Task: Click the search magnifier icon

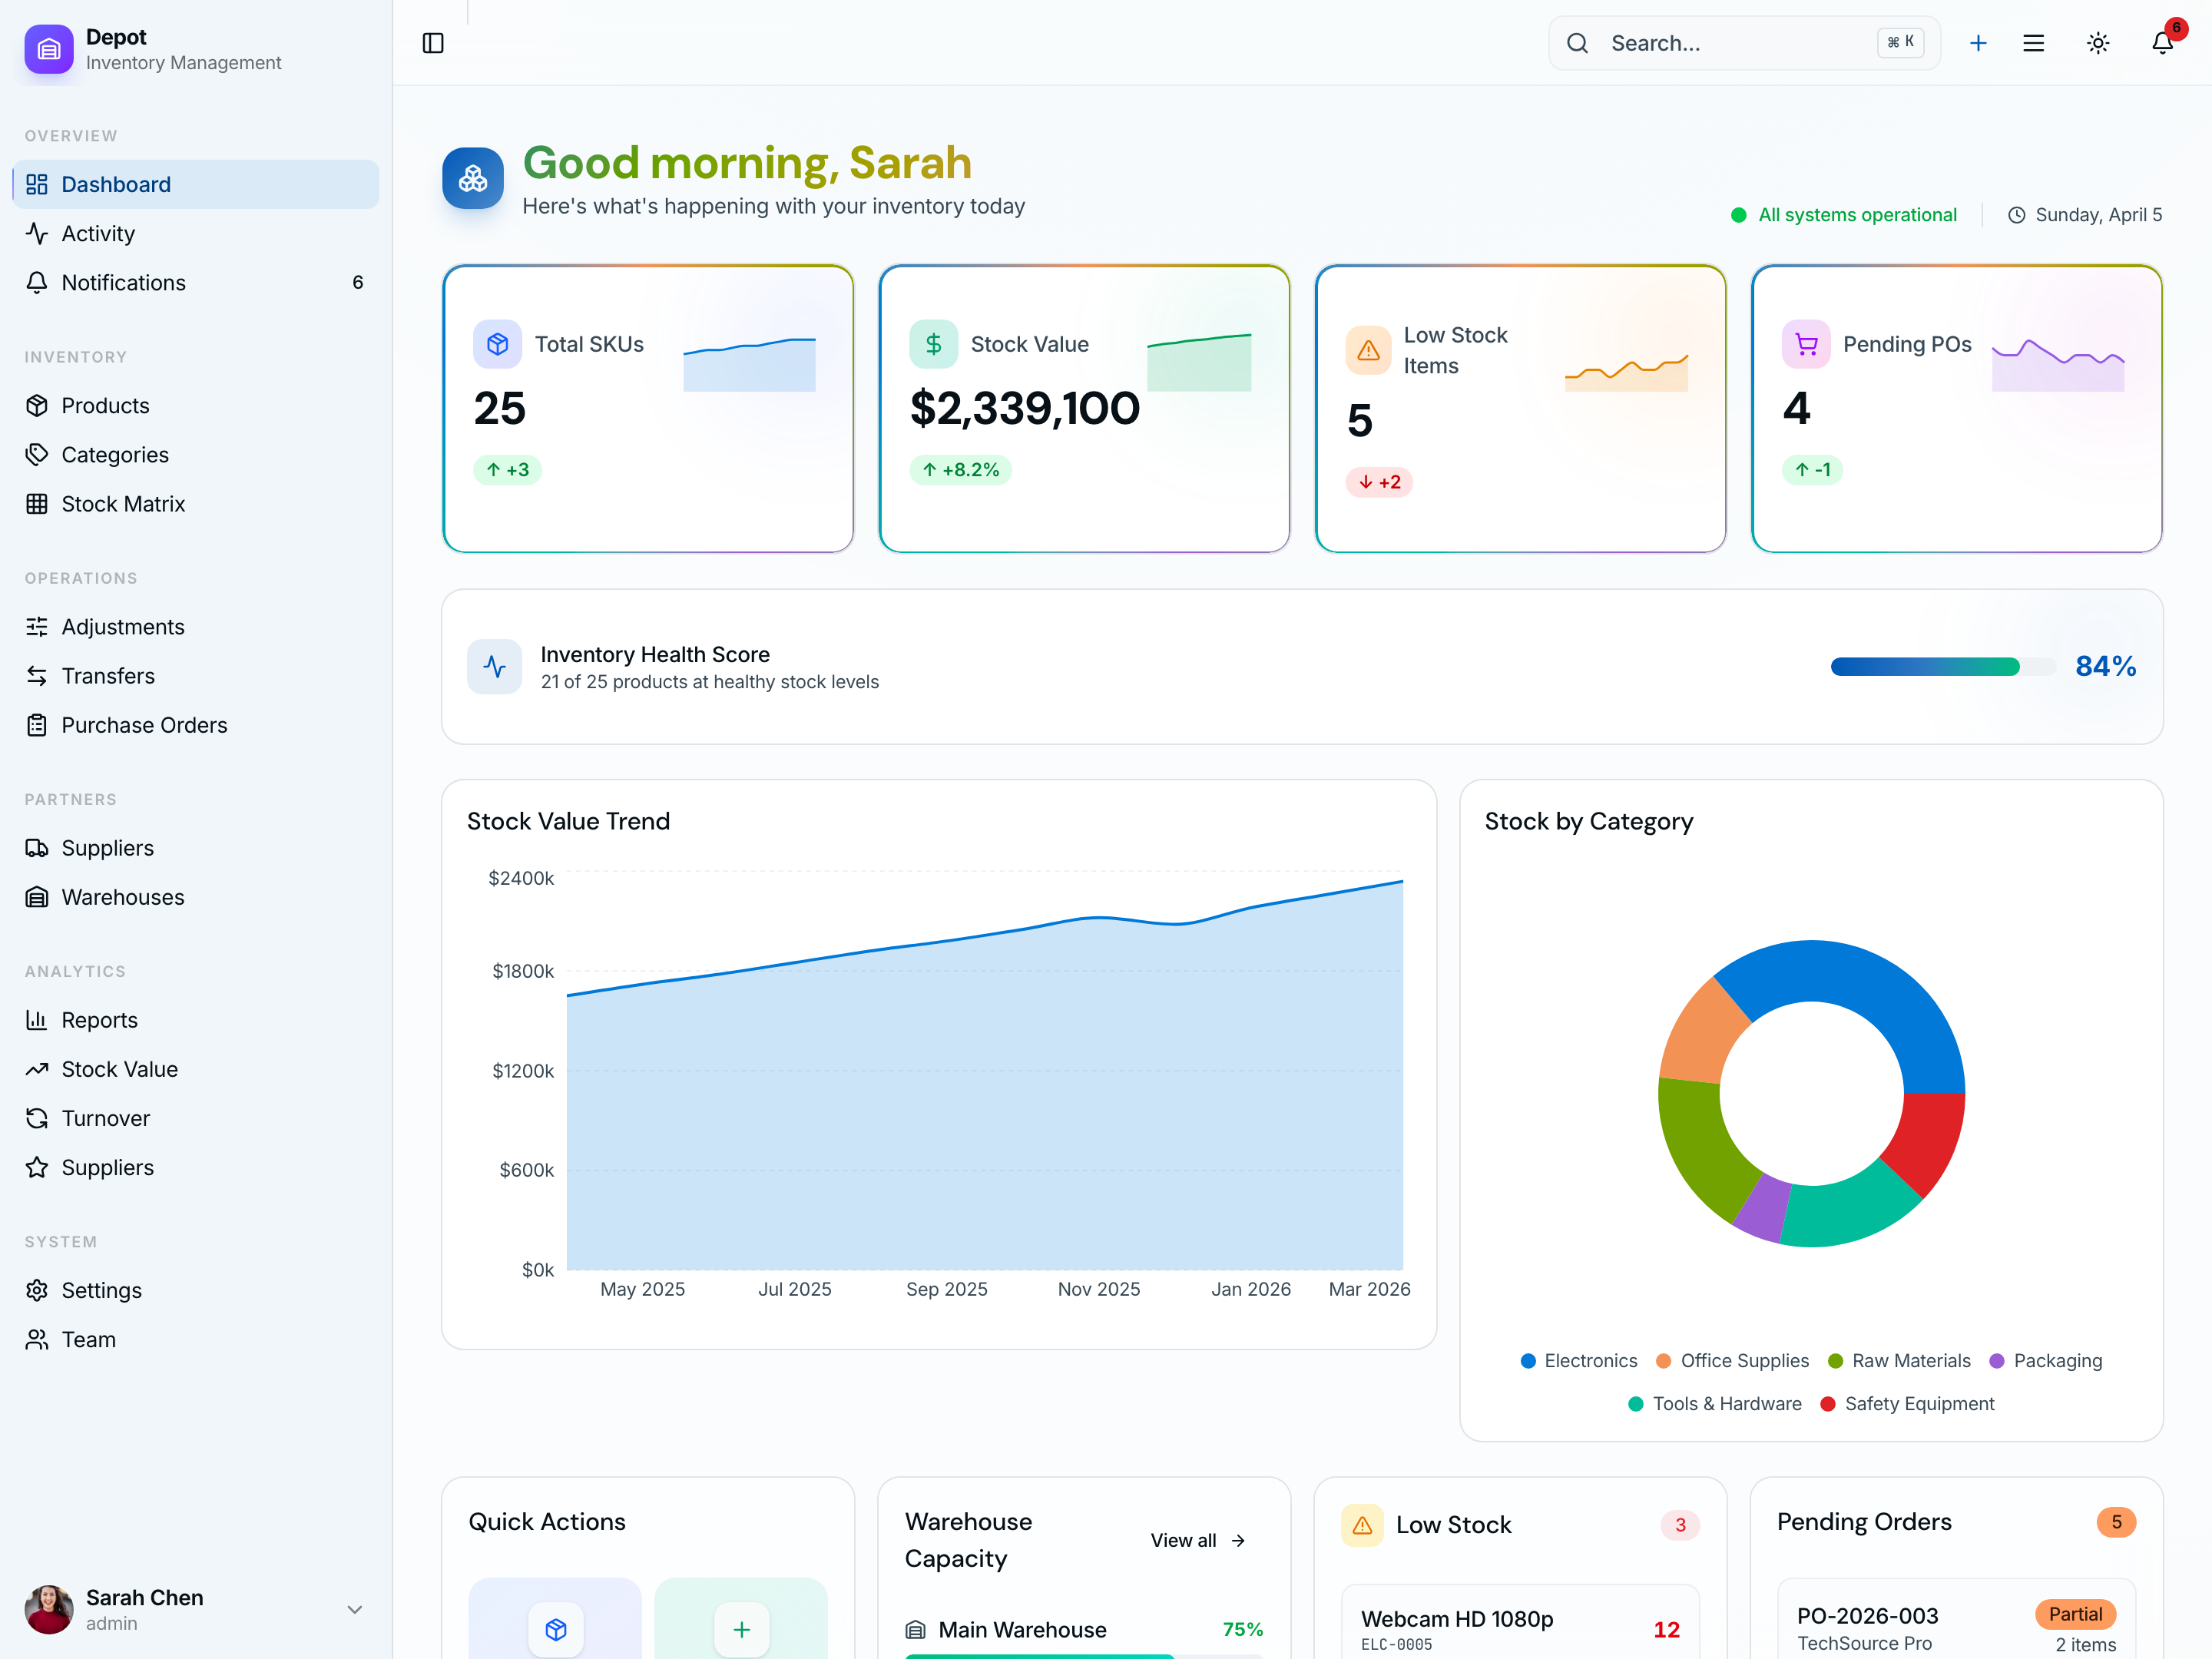Action: (1577, 43)
